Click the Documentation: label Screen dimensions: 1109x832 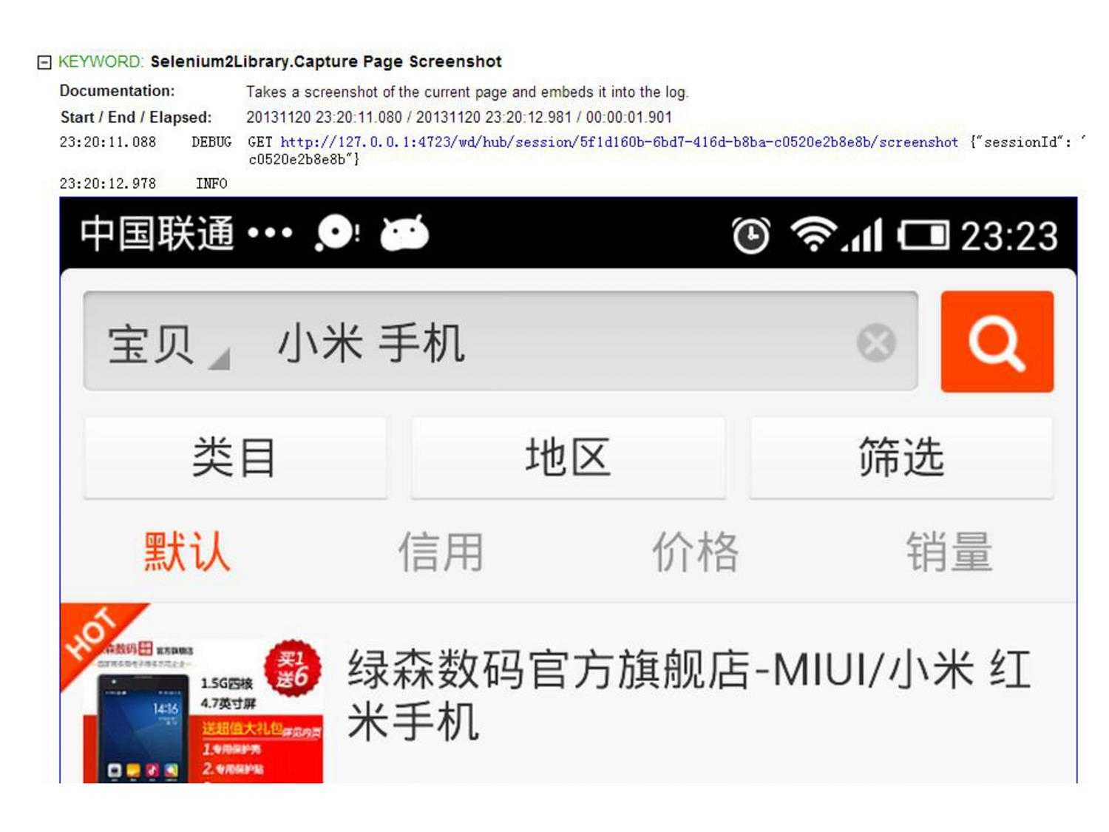[x=118, y=91]
